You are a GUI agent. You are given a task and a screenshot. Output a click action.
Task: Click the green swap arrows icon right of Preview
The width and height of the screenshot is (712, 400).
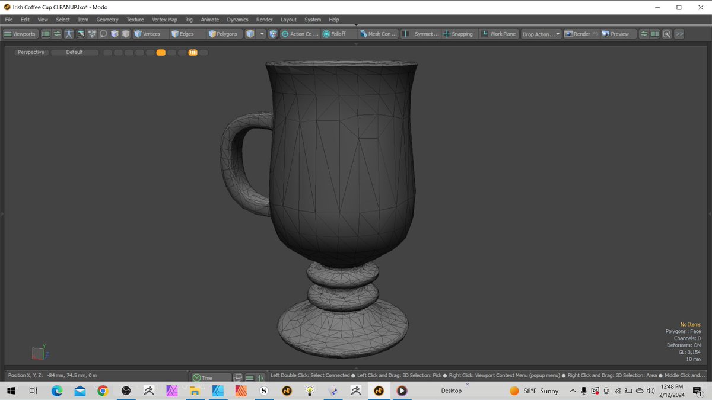click(x=644, y=34)
